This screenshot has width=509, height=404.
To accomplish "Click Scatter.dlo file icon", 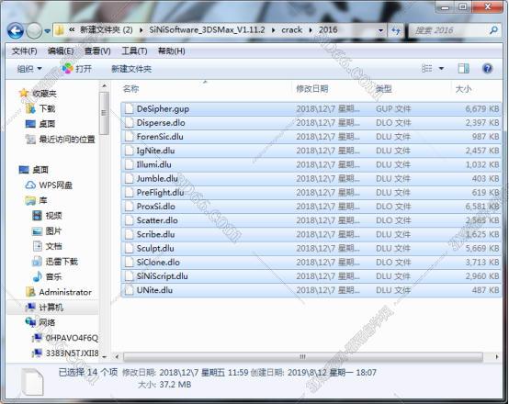I will [130, 220].
